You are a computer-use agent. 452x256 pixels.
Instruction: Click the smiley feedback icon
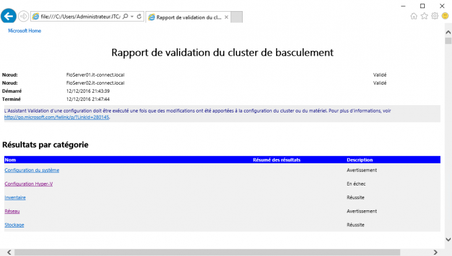tap(445, 16)
